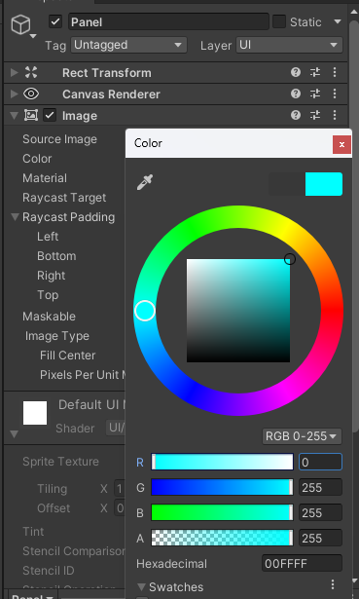Click the Inspector vertical scrollbar
359x599 pixels.
pos(354,225)
